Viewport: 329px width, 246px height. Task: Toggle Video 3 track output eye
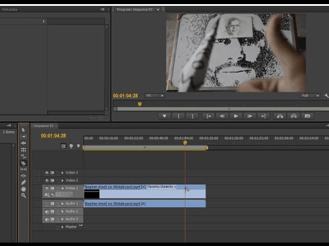[x=47, y=173]
